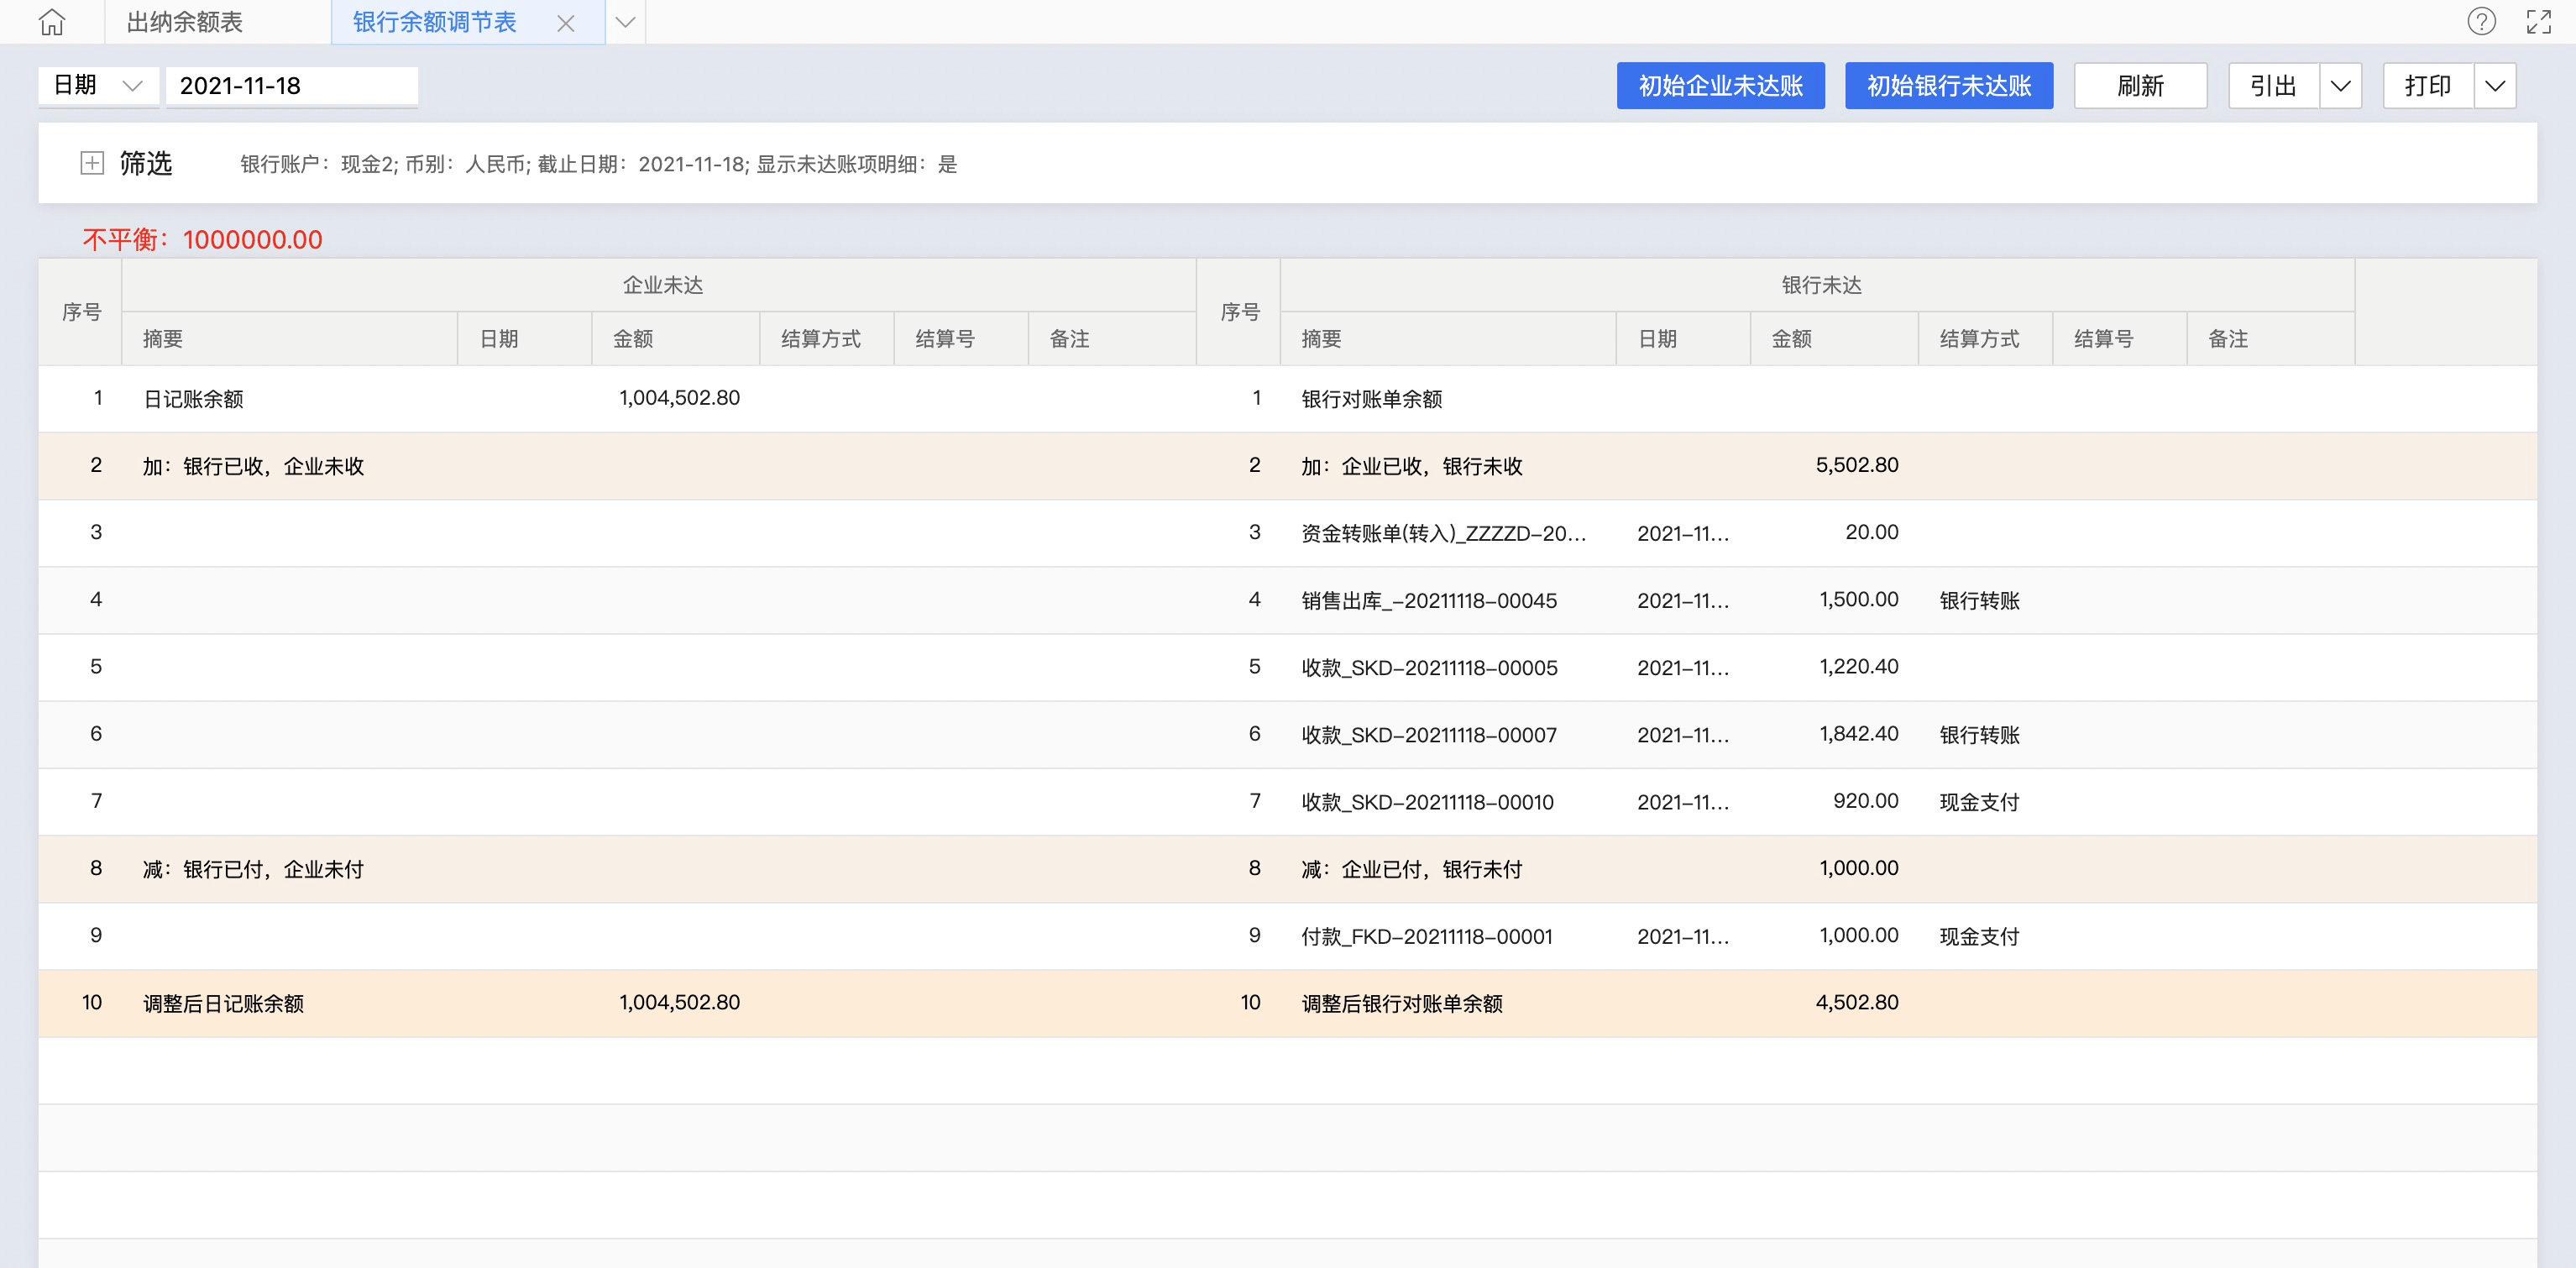Select the 销售出库_-20211118-00045 row
This screenshot has height=1268, width=2576.
pyautogui.click(x=1429, y=601)
